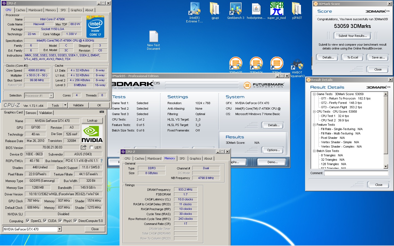Click Result Details scrollbar up arrow
Screen dimensions: 394x246
click(386, 94)
